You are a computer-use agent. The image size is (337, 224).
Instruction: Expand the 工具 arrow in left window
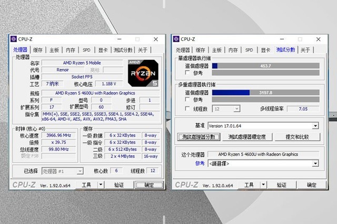click(101, 185)
